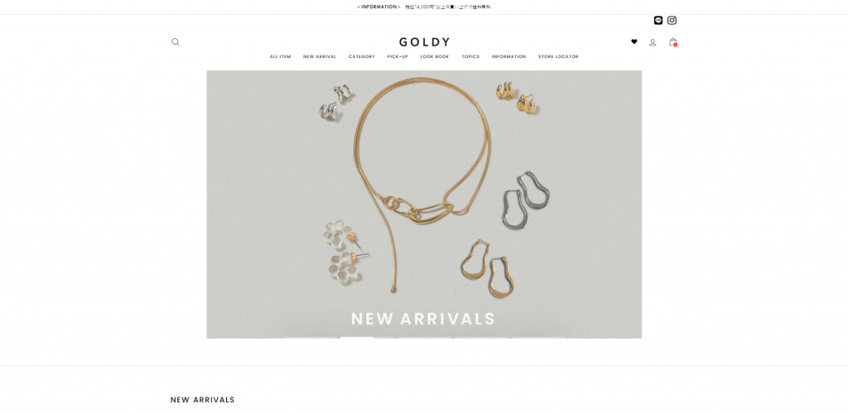The height and width of the screenshot is (414, 848).
Task: Open the shopping bag cart icon
Action: pyautogui.click(x=672, y=41)
